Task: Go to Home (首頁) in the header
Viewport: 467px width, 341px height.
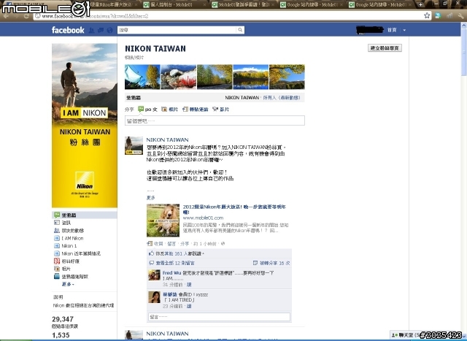Action: [392, 30]
